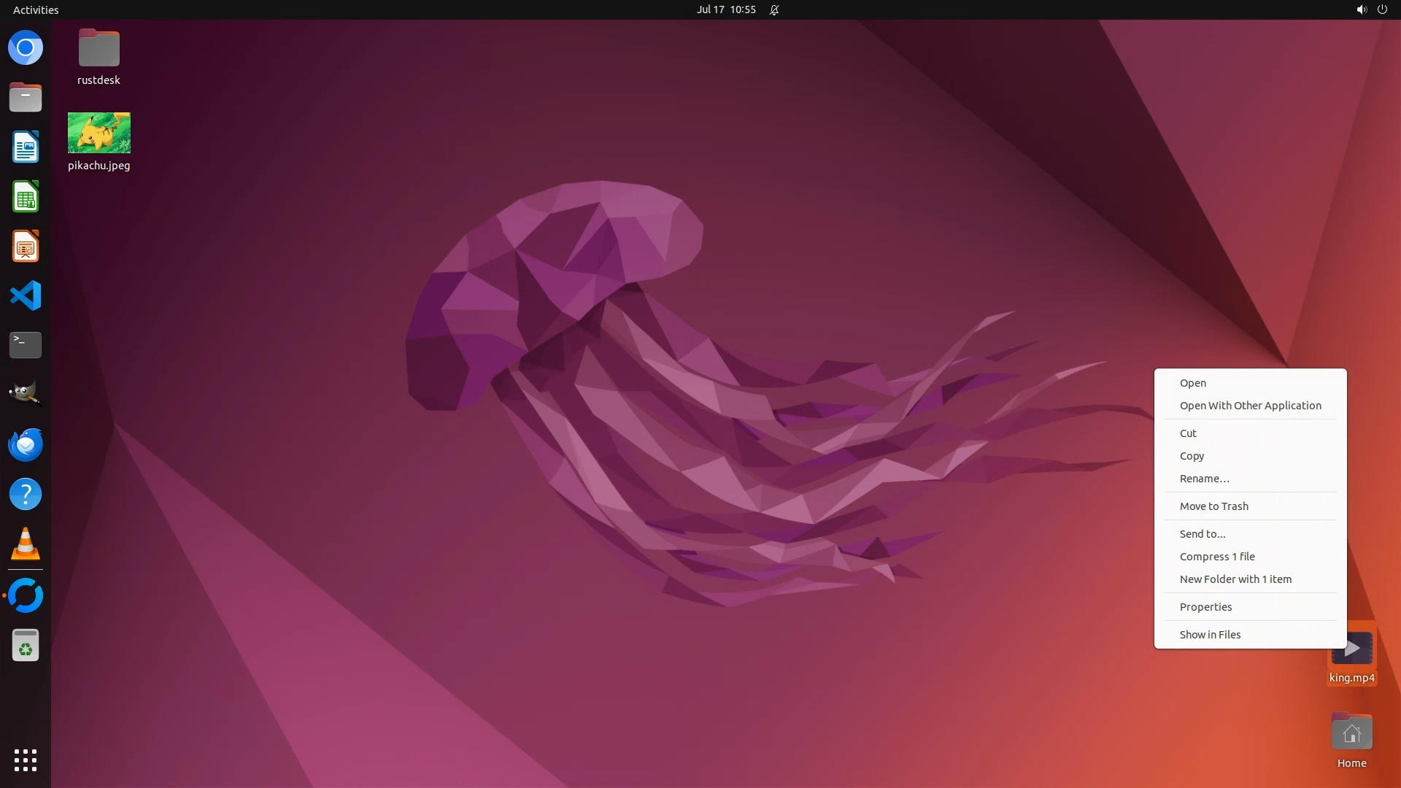Open Visual Studio Code icon
The image size is (1401, 788).
pos(26,296)
